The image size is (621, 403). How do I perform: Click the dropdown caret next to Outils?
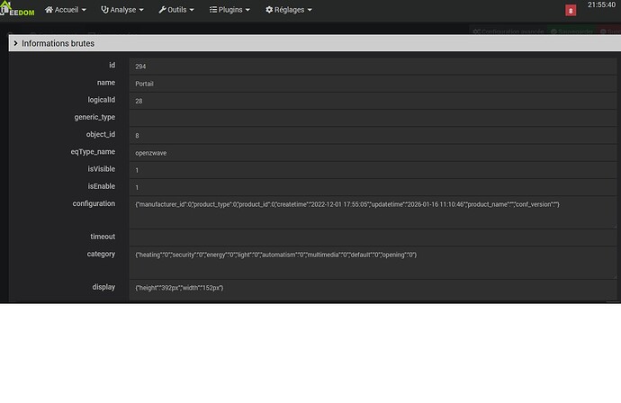click(x=192, y=10)
